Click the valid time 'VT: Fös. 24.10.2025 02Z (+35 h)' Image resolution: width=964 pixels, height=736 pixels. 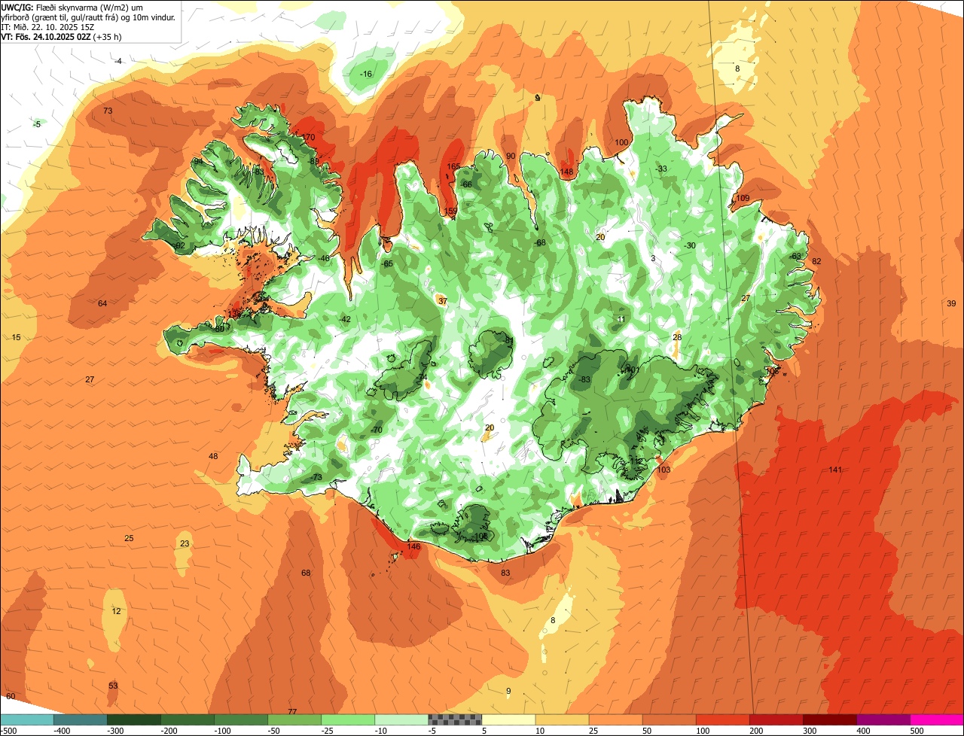pos(62,37)
